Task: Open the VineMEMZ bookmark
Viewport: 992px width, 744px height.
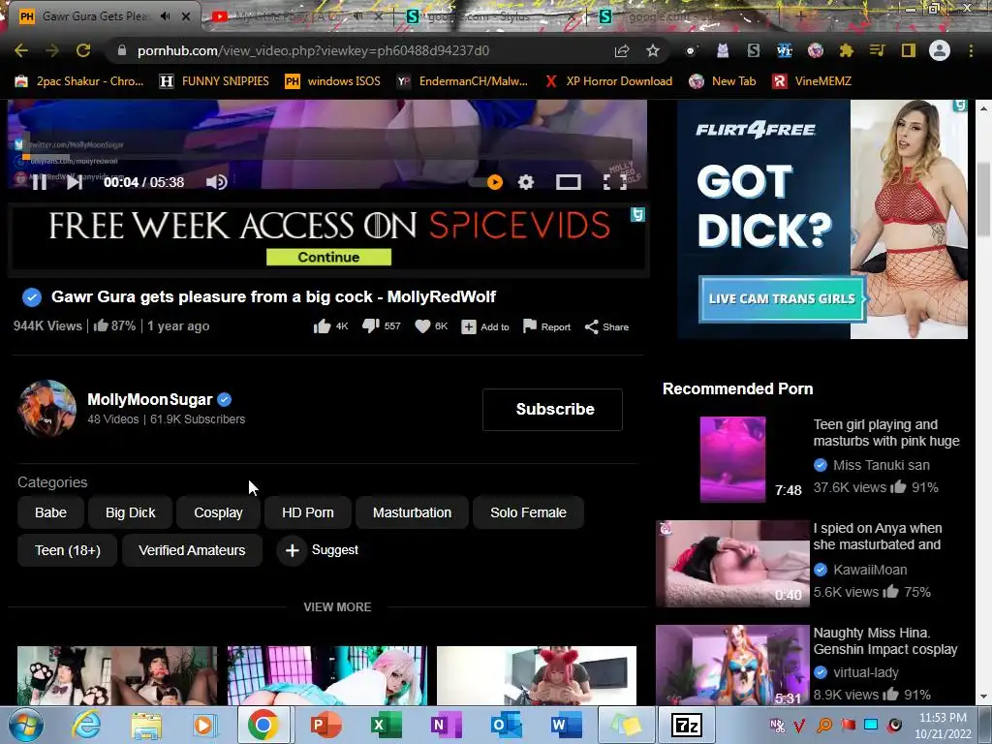Action: (813, 81)
